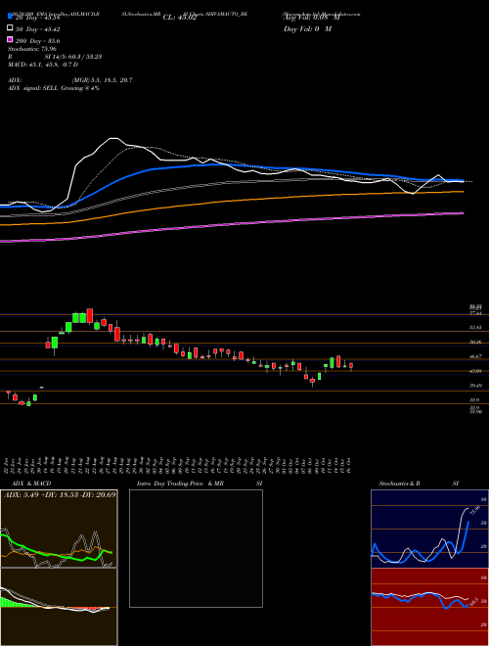The width and height of the screenshot is (489, 646).
Task: Click the Stochastics chart with blue background
Action: coord(427,529)
